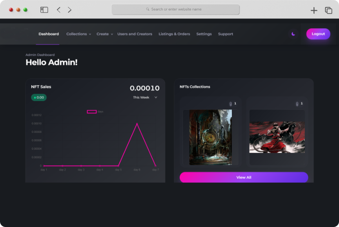Click View All collections button
This screenshot has width=339, height=227.
pos(244,178)
